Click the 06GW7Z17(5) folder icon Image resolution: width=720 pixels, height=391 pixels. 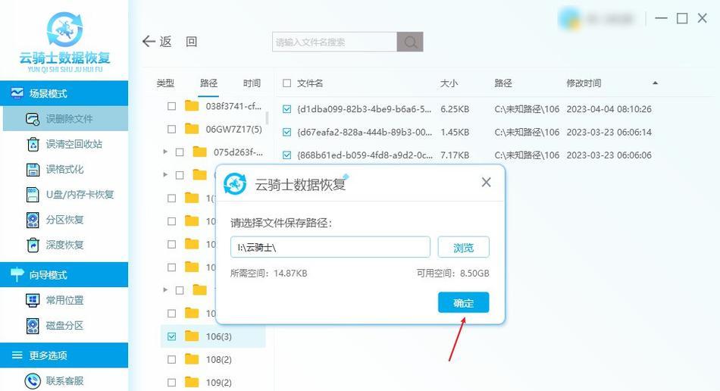click(x=192, y=129)
